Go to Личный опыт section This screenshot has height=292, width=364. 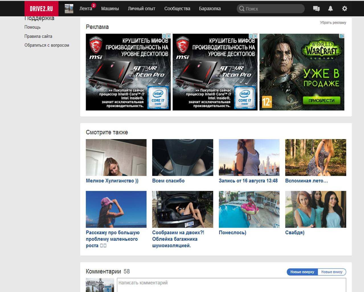(x=142, y=9)
